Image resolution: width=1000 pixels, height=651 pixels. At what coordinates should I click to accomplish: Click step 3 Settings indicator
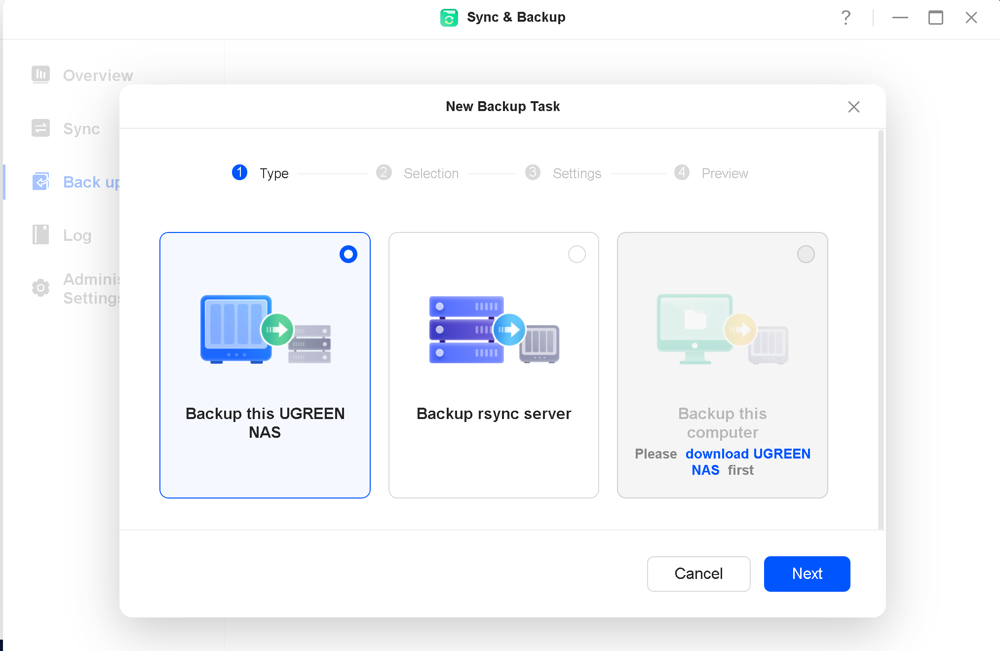[x=533, y=173]
